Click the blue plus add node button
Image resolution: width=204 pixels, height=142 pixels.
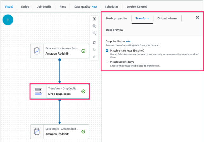coord(8,20)
